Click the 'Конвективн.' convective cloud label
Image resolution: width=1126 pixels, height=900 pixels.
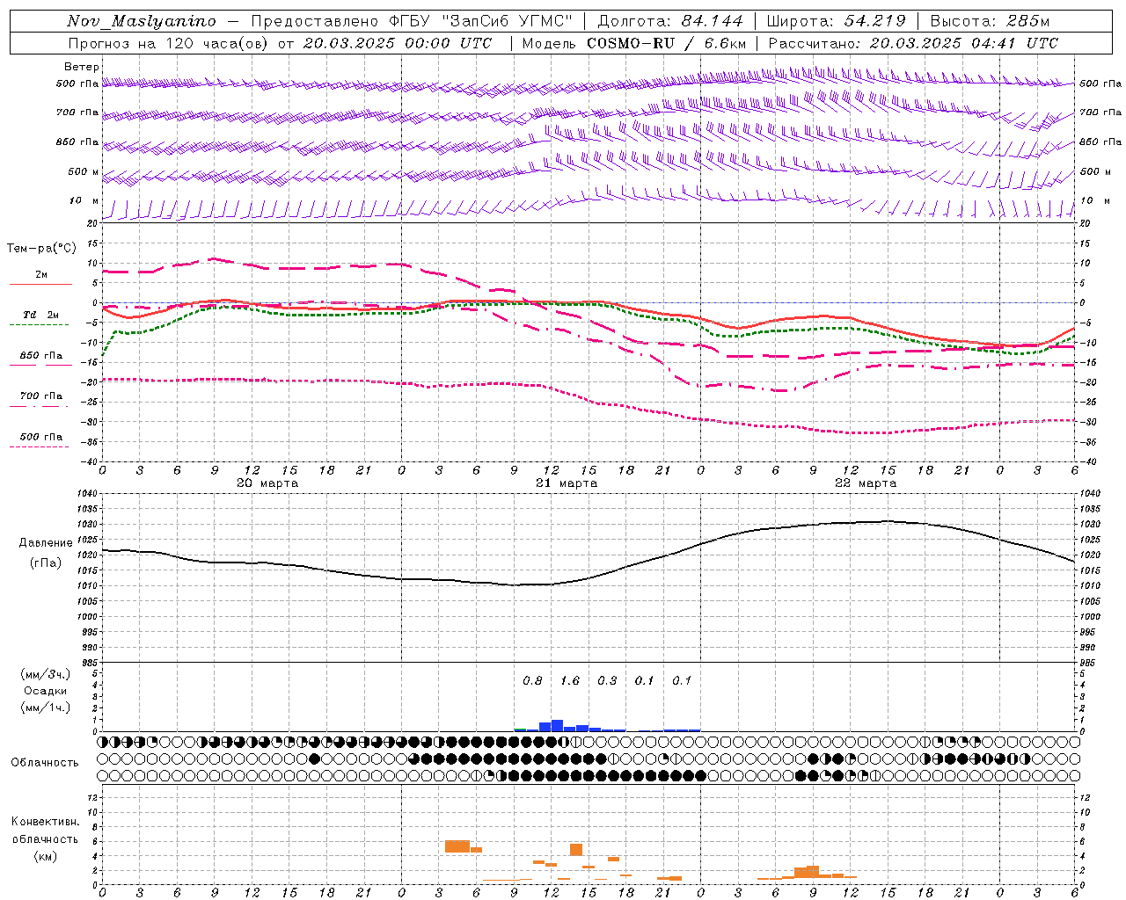pos(46,822)
